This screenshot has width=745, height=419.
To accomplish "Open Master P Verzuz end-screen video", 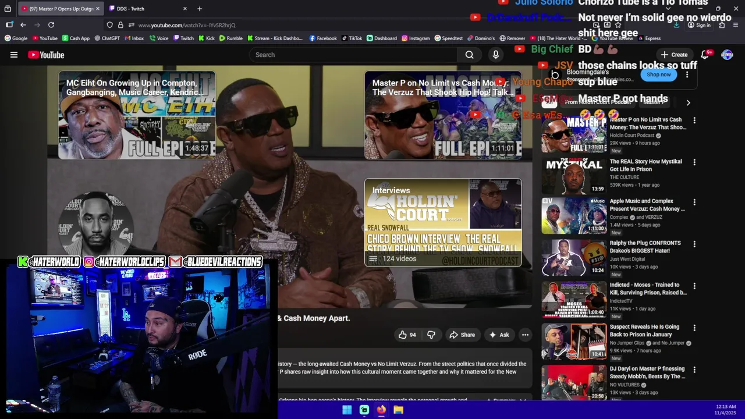I will [x=443, y=115].
